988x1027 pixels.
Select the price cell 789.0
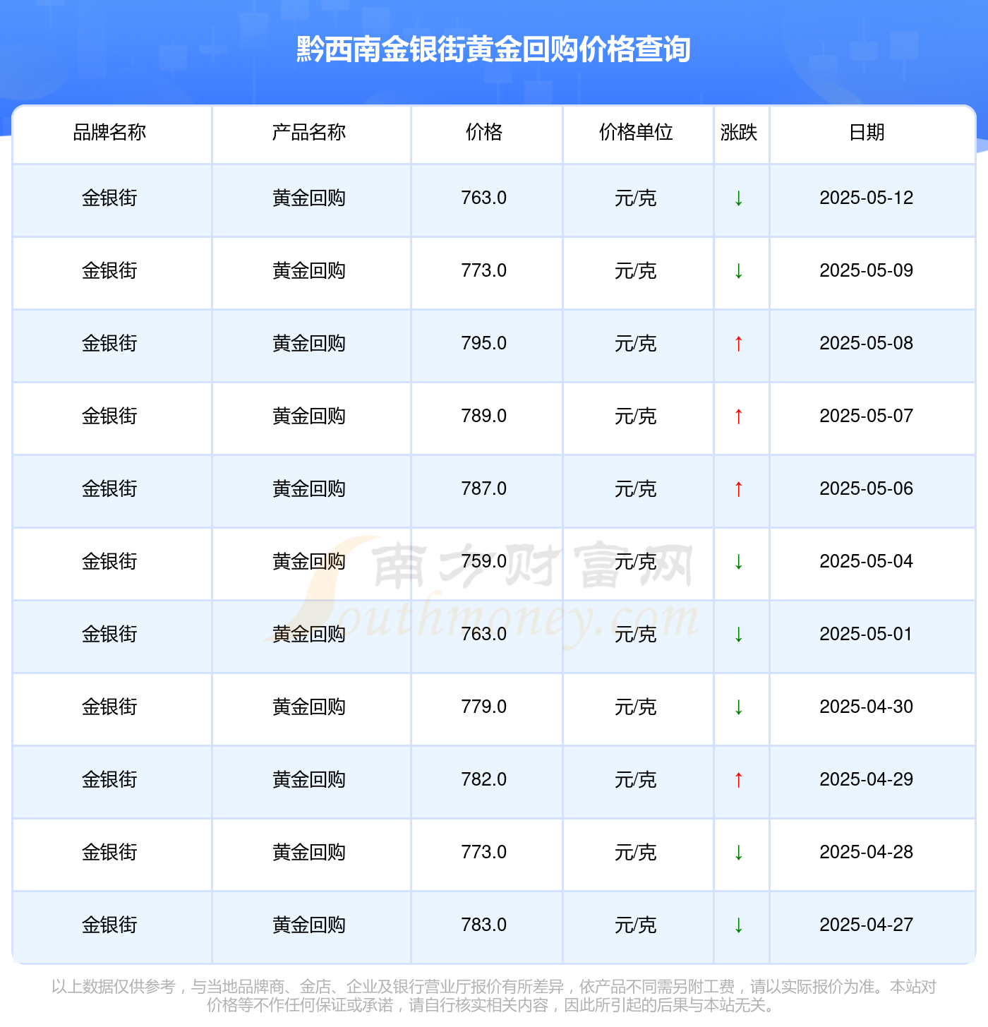(484, 416)
